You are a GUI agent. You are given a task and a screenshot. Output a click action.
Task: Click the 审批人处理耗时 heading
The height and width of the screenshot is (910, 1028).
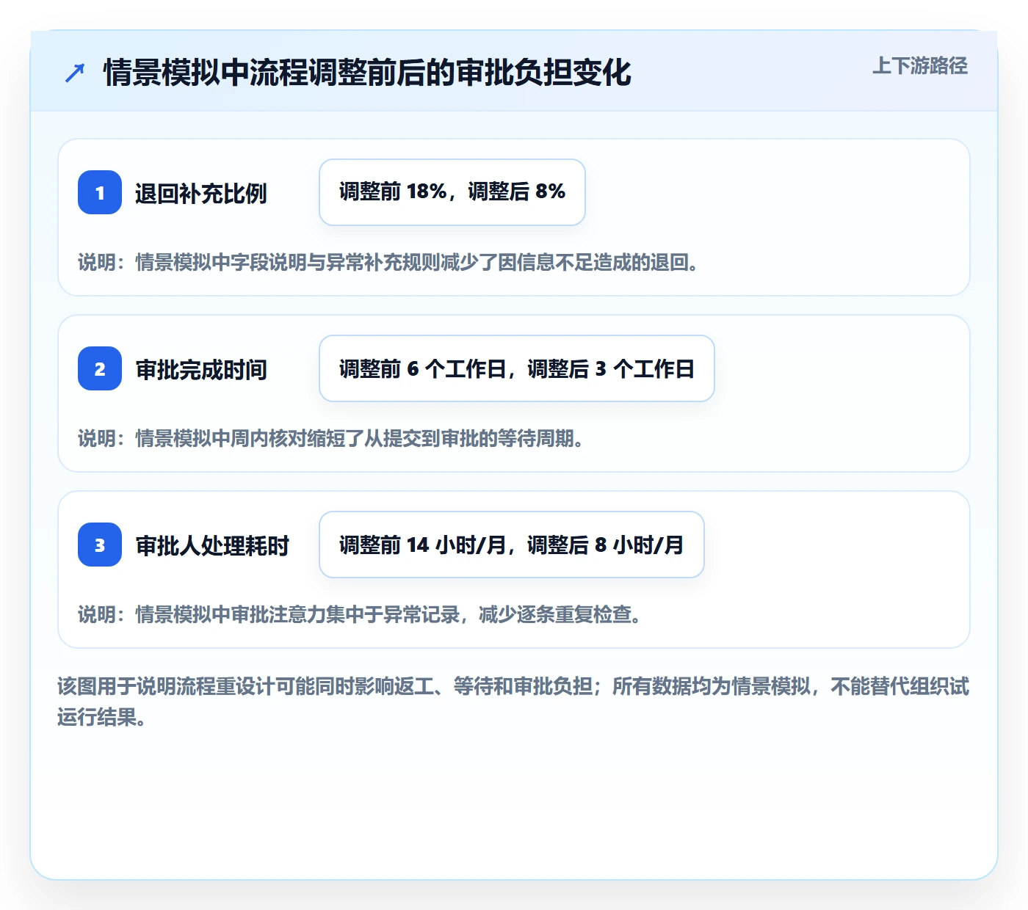(x=212, y=546)
